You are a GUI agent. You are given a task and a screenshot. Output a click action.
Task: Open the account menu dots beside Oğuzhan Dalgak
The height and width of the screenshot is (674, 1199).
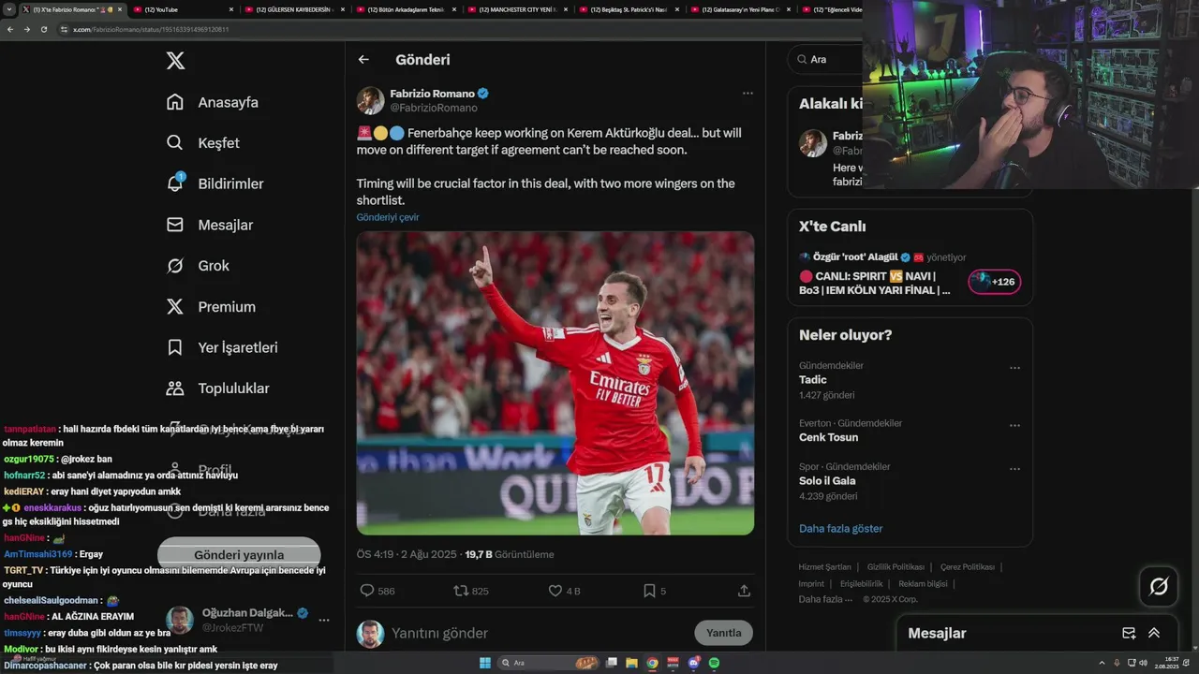pos(324,620)
